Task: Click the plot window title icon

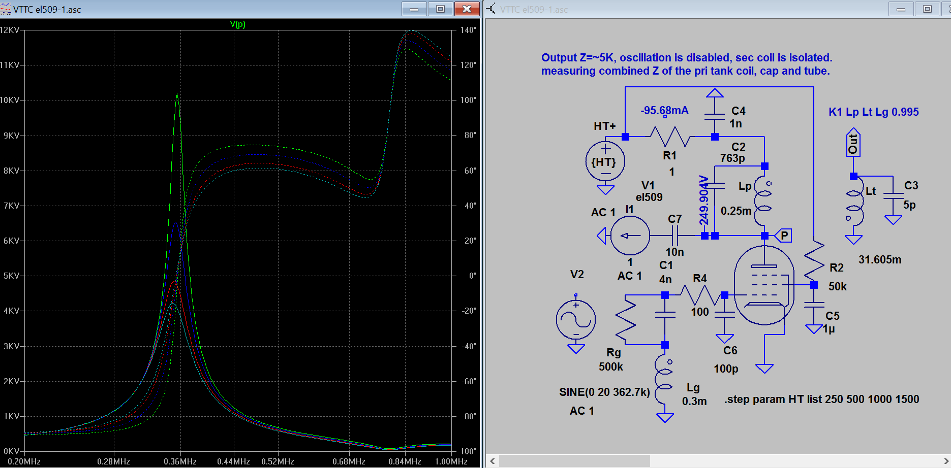Action: coord(6,9)
